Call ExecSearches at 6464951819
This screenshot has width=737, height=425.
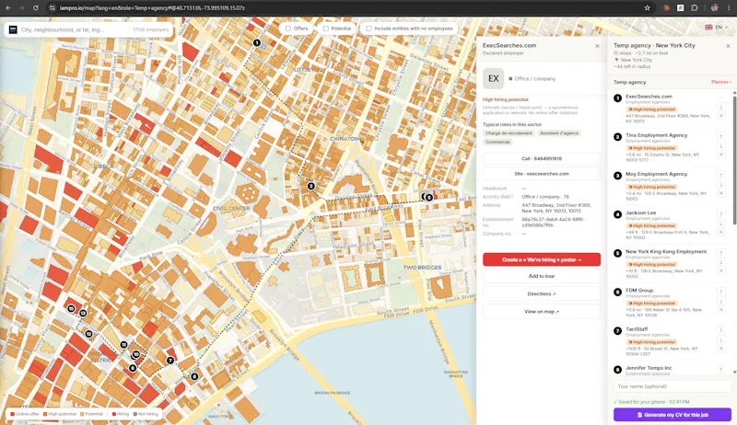pyautogui.click(x=542, y=158)
